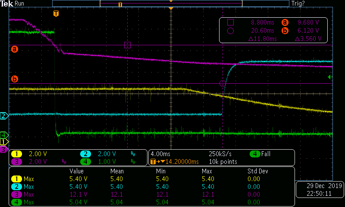Click the orange a badge in cursor readout

(285, 22)
